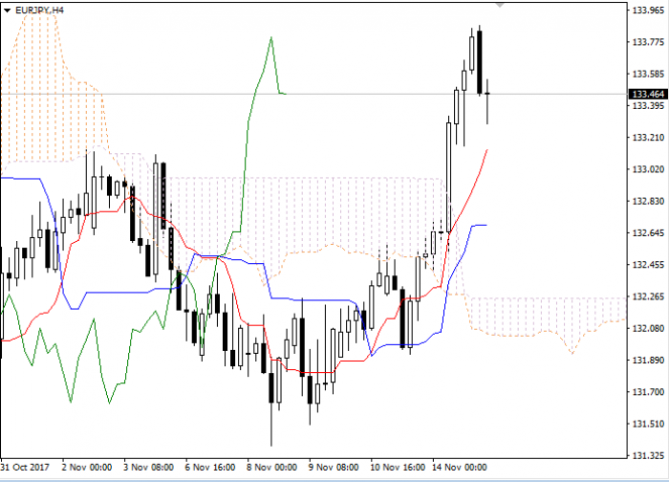Select the green Chikou Span line peak

pos(271,38)
